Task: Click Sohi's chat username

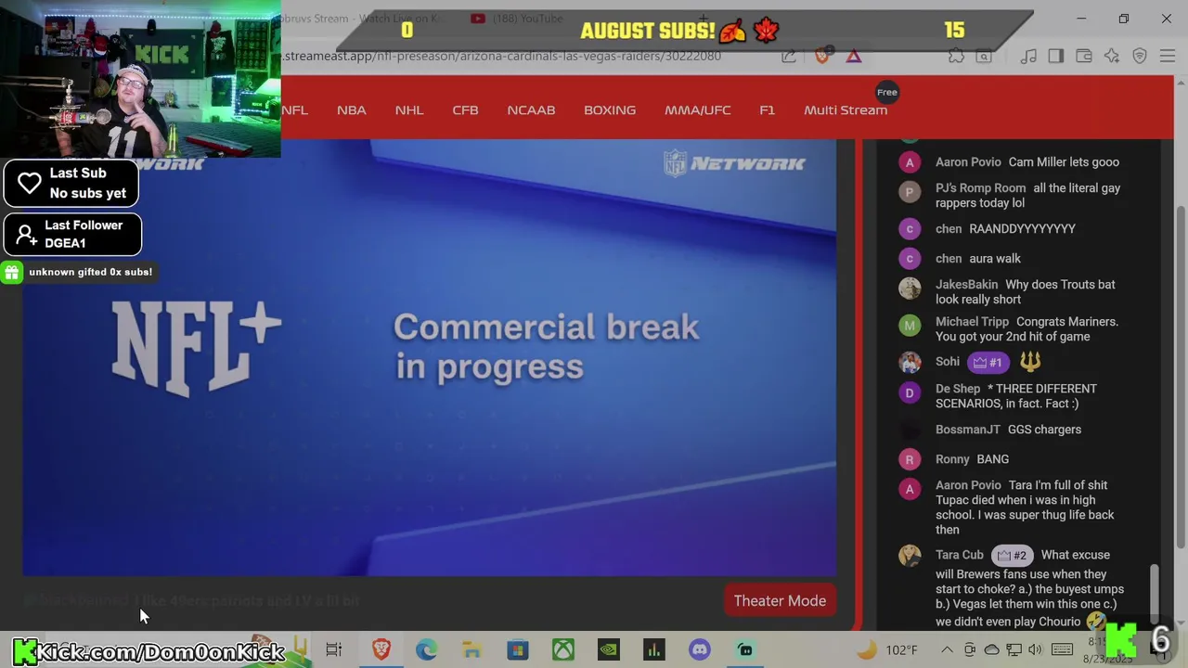Action: [x=948, y=362]
